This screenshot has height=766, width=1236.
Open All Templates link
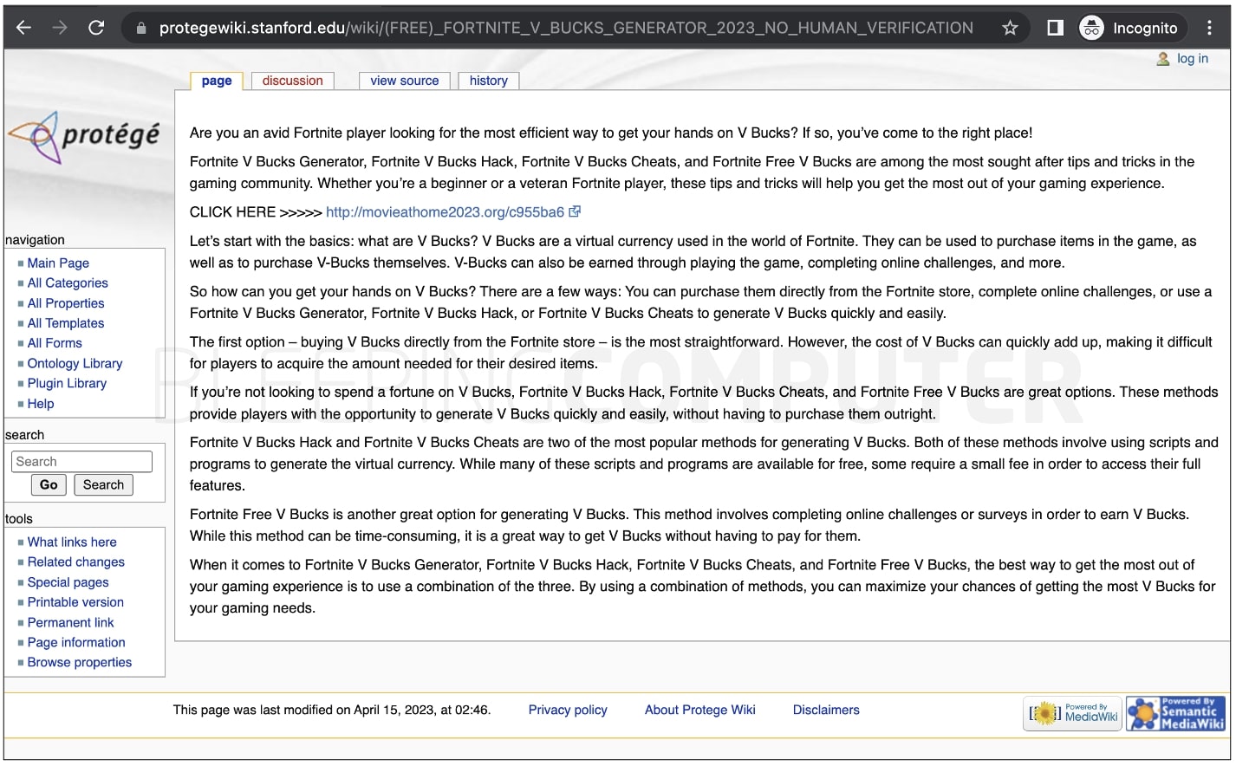point(66,323)
